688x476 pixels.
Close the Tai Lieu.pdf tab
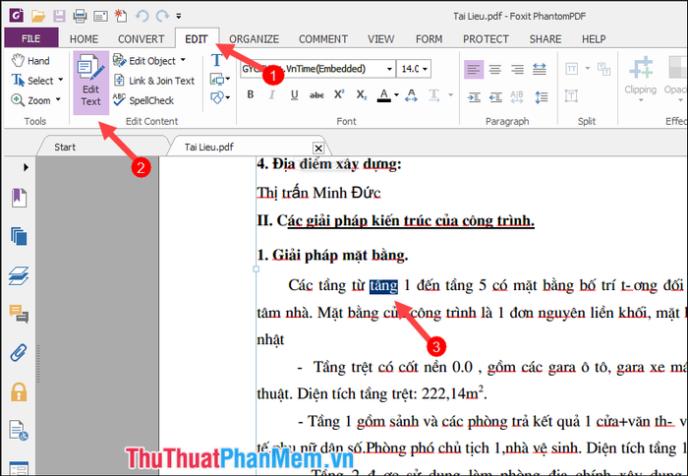318,148
